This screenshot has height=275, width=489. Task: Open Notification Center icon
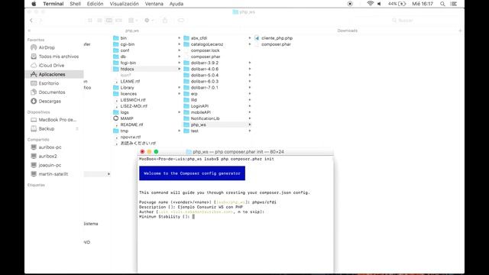tap(454, 4)
